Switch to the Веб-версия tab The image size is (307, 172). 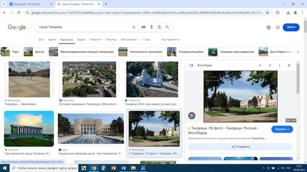point(129,39)
